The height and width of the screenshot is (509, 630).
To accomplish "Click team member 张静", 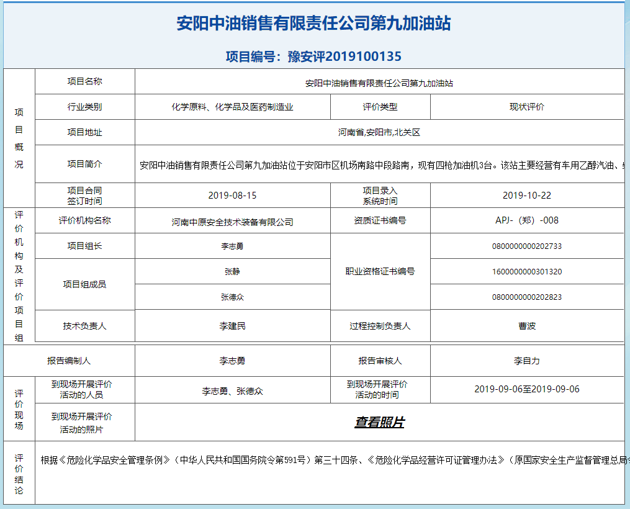I will click(233, 272).
